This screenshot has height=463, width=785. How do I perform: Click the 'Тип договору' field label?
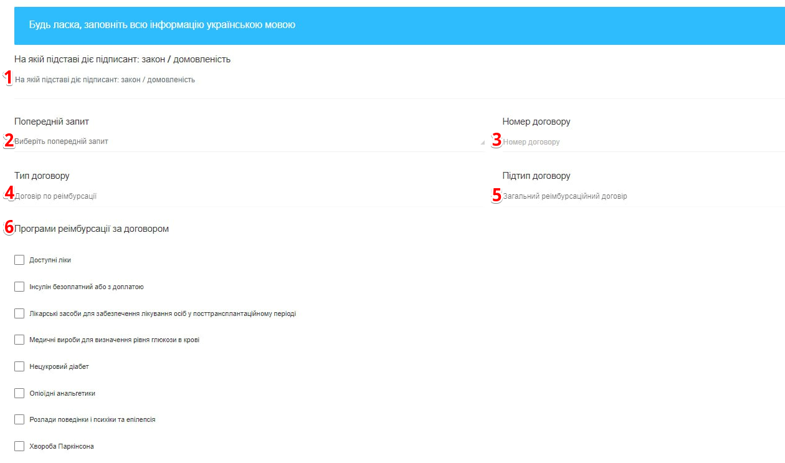click(42, 176)
